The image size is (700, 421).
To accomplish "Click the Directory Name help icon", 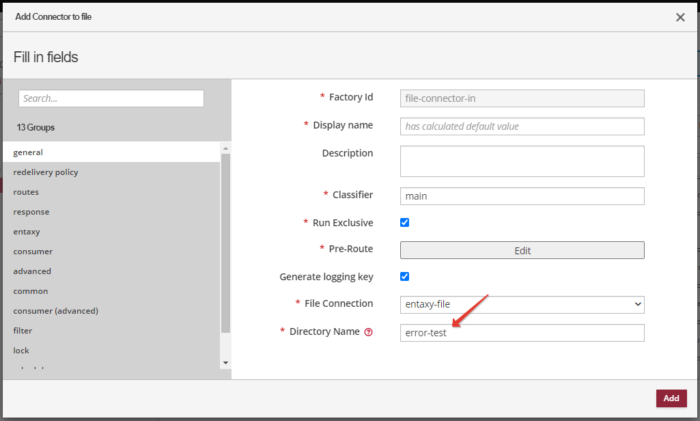I will (369, 332).
